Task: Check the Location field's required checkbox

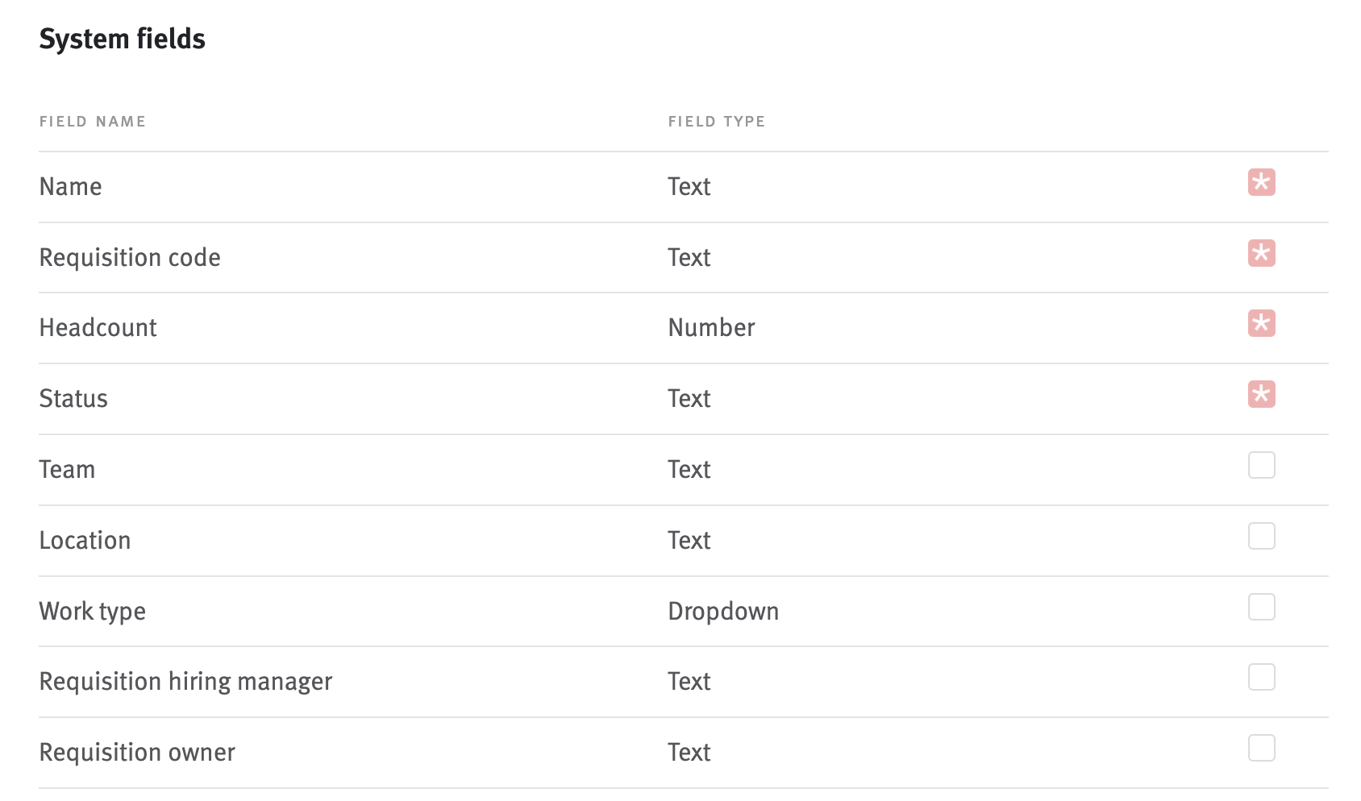Action: pyautogui.click(x=1261, y=536)
